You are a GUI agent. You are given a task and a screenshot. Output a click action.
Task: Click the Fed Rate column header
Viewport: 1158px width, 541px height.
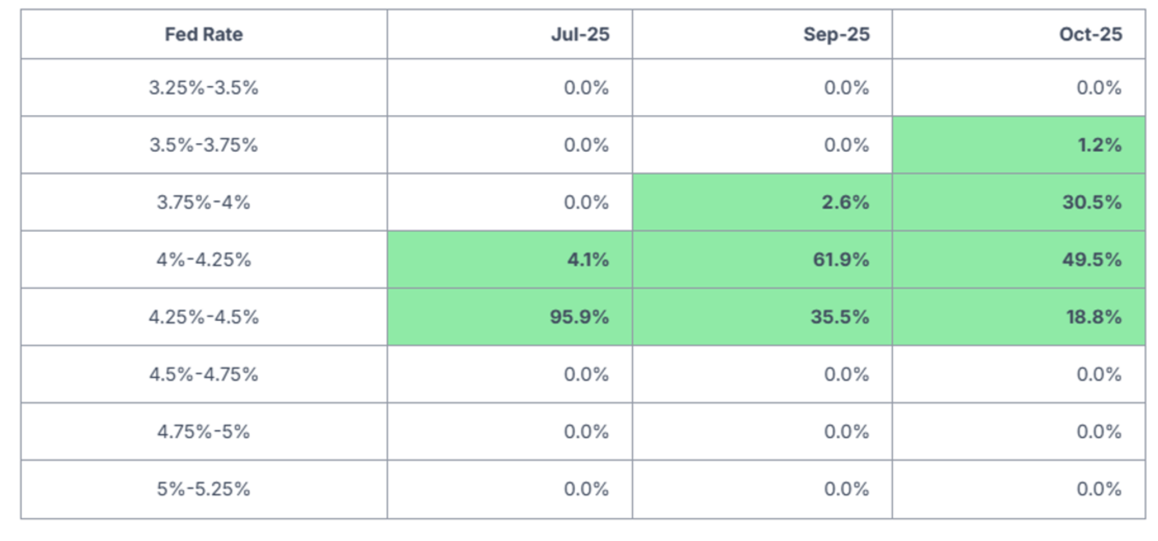pos(204,34)
